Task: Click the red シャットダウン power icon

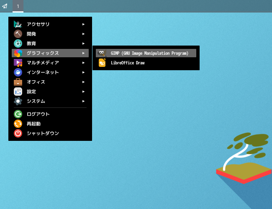Action: coord(18,133)
